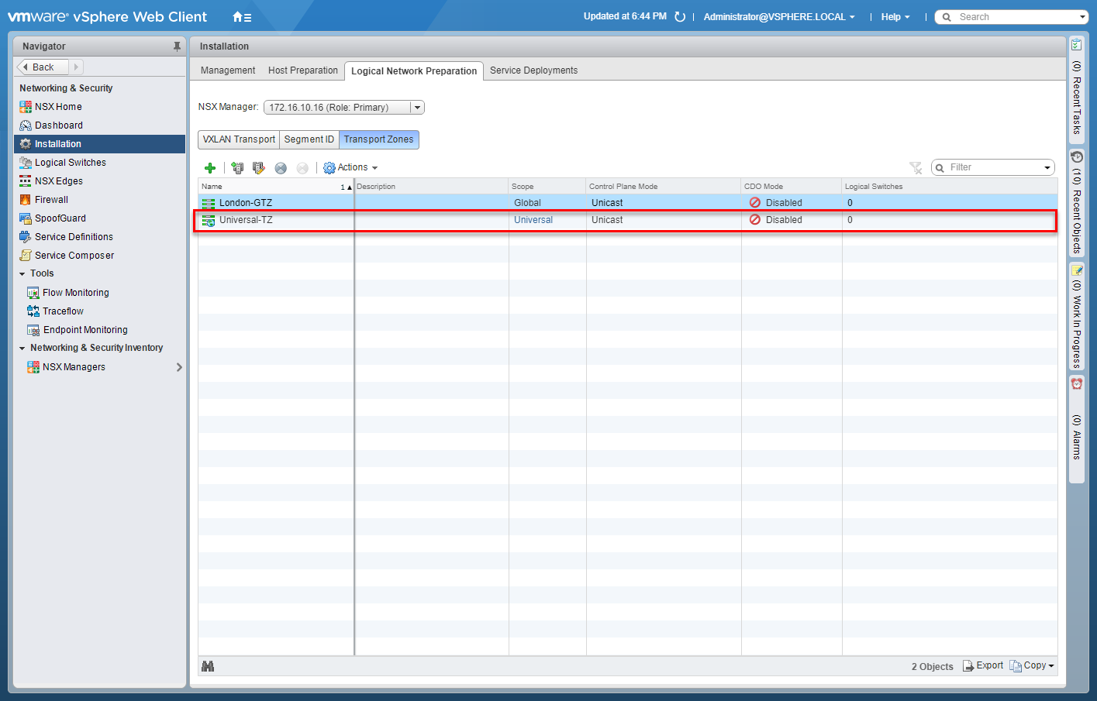
Task: Click the Universal scope link
Action: [533, 220]
